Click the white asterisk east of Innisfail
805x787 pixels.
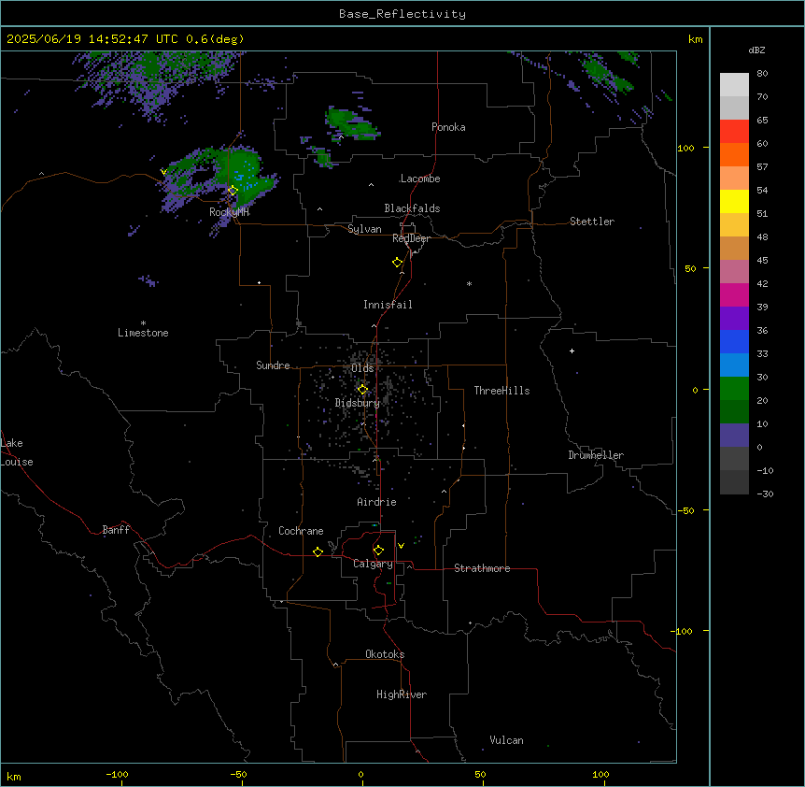pyautogui.click(x=469, y=283)
